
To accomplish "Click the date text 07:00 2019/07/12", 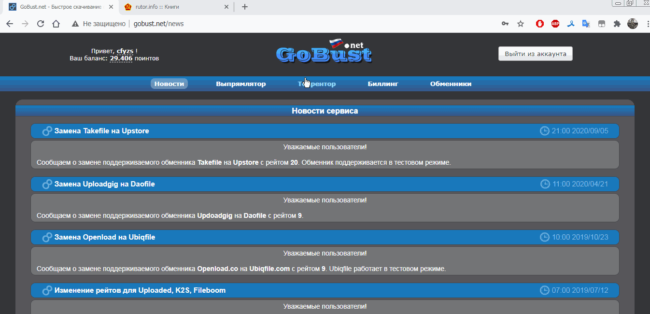I will (580, 290).
